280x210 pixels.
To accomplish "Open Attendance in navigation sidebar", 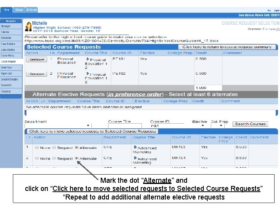I will pos(11,38).
